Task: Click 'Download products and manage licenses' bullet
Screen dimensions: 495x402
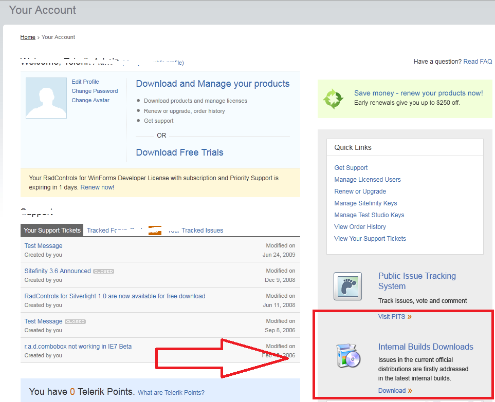Action: (x=195, y=101)
